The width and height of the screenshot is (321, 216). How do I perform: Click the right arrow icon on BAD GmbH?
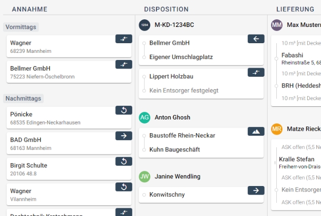click(x=123, y=136)
